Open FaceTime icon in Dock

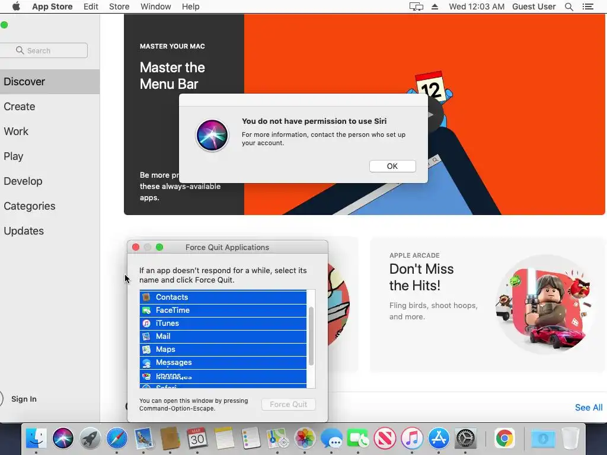click(358, 438)
